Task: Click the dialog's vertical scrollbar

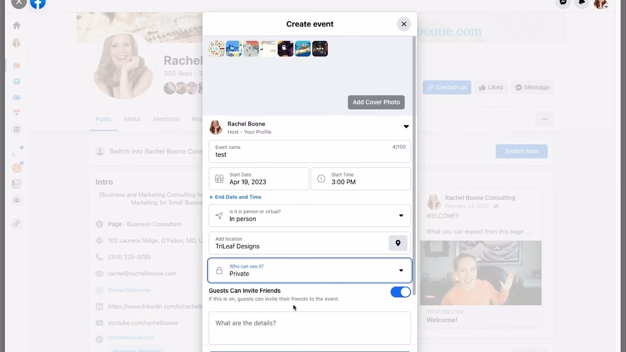Action: click(x=415, y=166)
